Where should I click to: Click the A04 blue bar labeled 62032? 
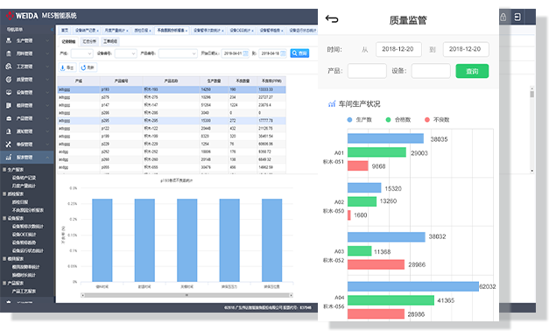point(413,286)
